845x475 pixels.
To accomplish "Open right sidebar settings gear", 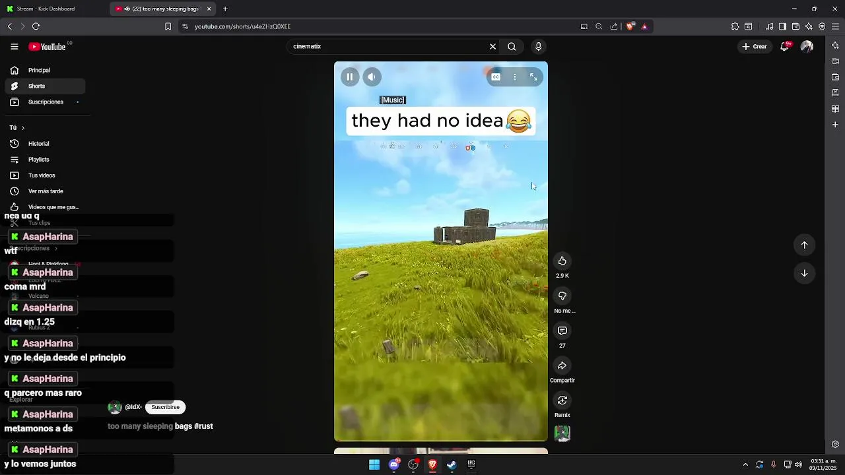I will click(x=835, y=444).
